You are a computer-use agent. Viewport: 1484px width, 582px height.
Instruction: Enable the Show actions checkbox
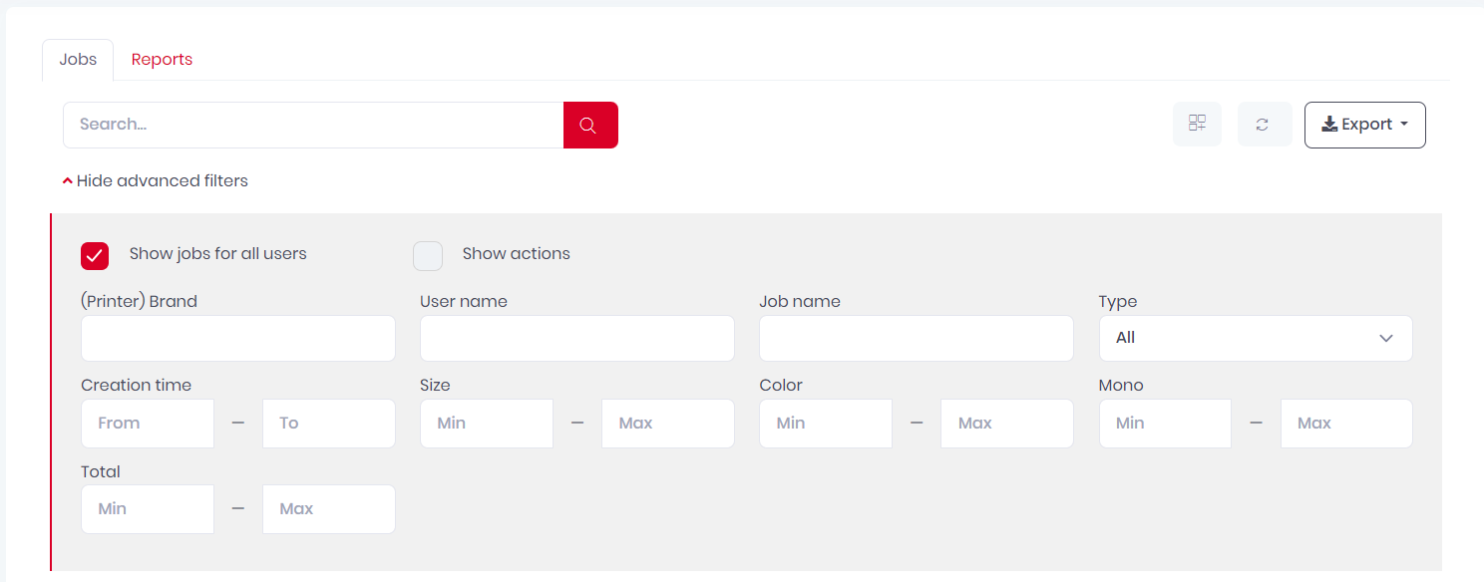pos(428,256)
